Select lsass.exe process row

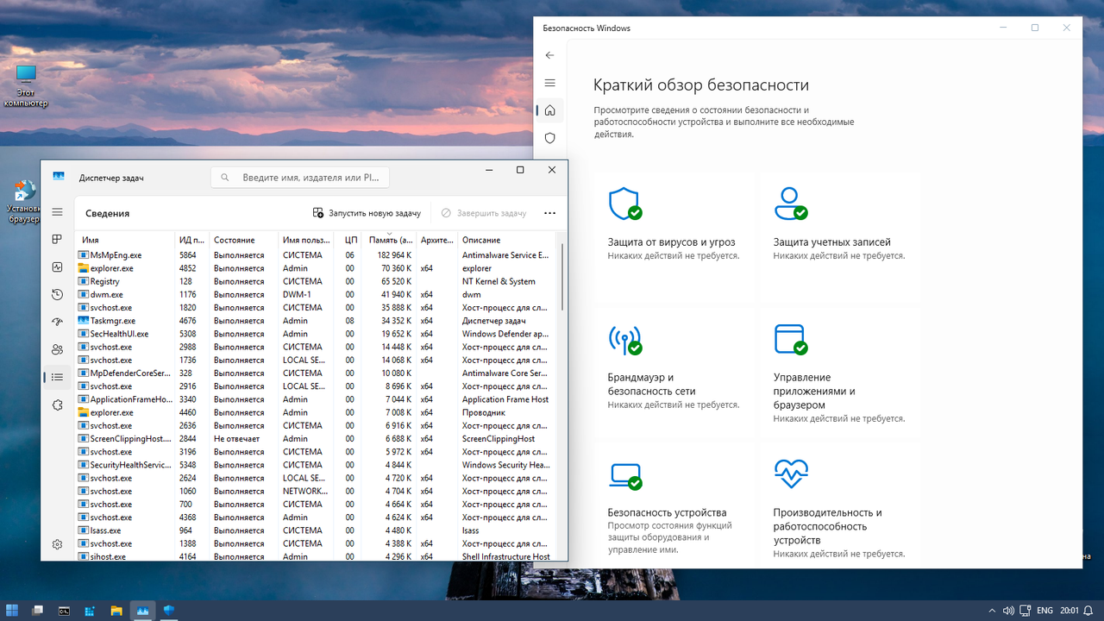[317, 530]
